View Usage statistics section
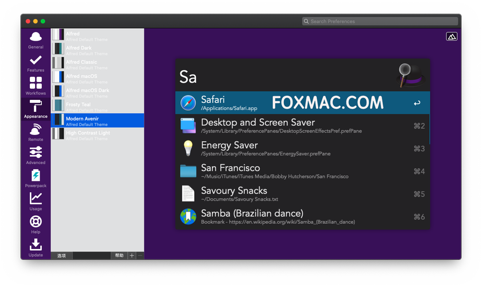This screenshot has width=482, height=287. tap(36, 201)
